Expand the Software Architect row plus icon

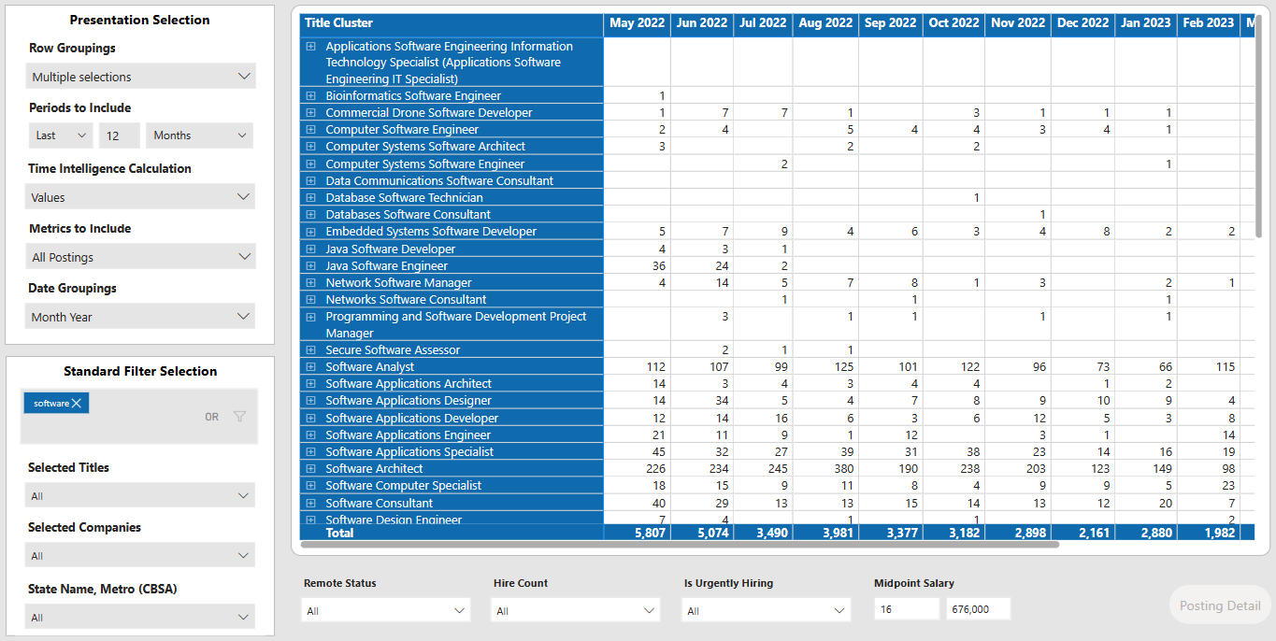[310, 468]
